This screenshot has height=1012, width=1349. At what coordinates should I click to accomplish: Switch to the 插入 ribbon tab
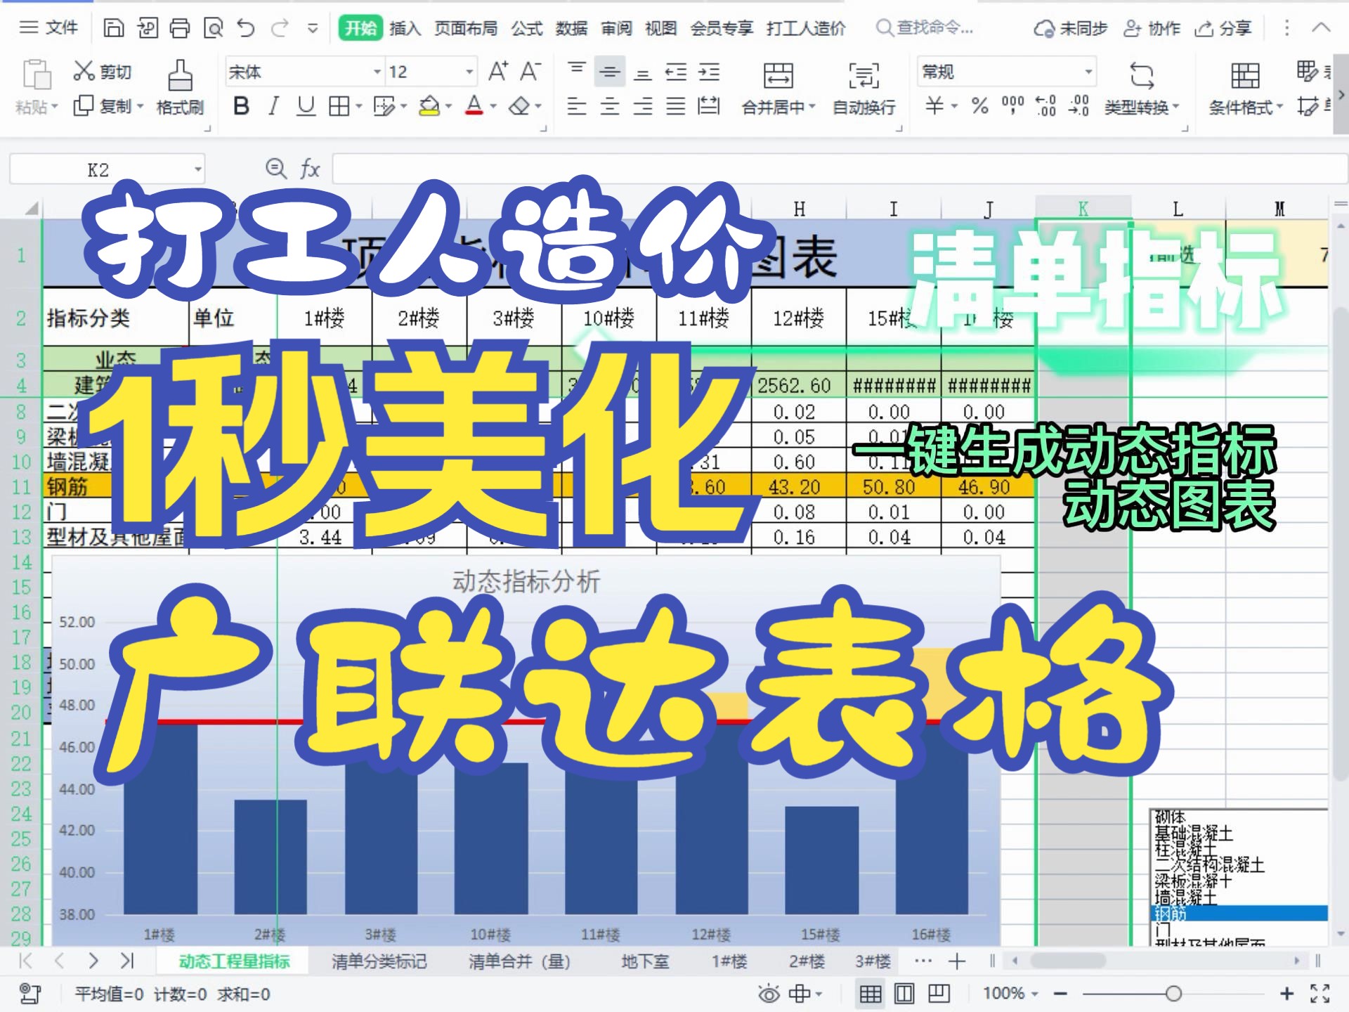pyautogui.click(x=405, y=28)
